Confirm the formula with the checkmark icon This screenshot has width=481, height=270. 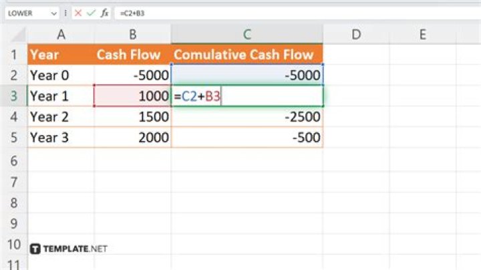pyautogui.click(x=92, y=13)
